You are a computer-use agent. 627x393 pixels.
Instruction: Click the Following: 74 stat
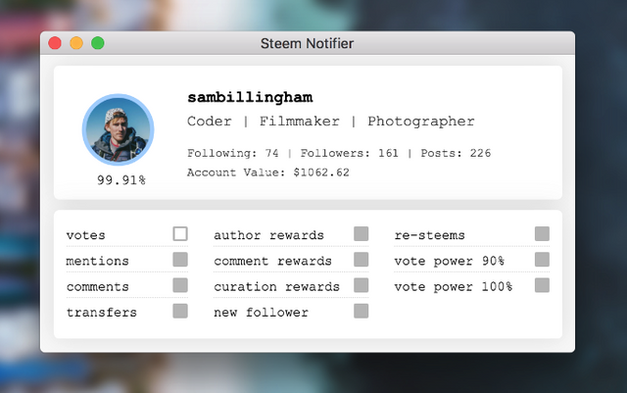233,153
